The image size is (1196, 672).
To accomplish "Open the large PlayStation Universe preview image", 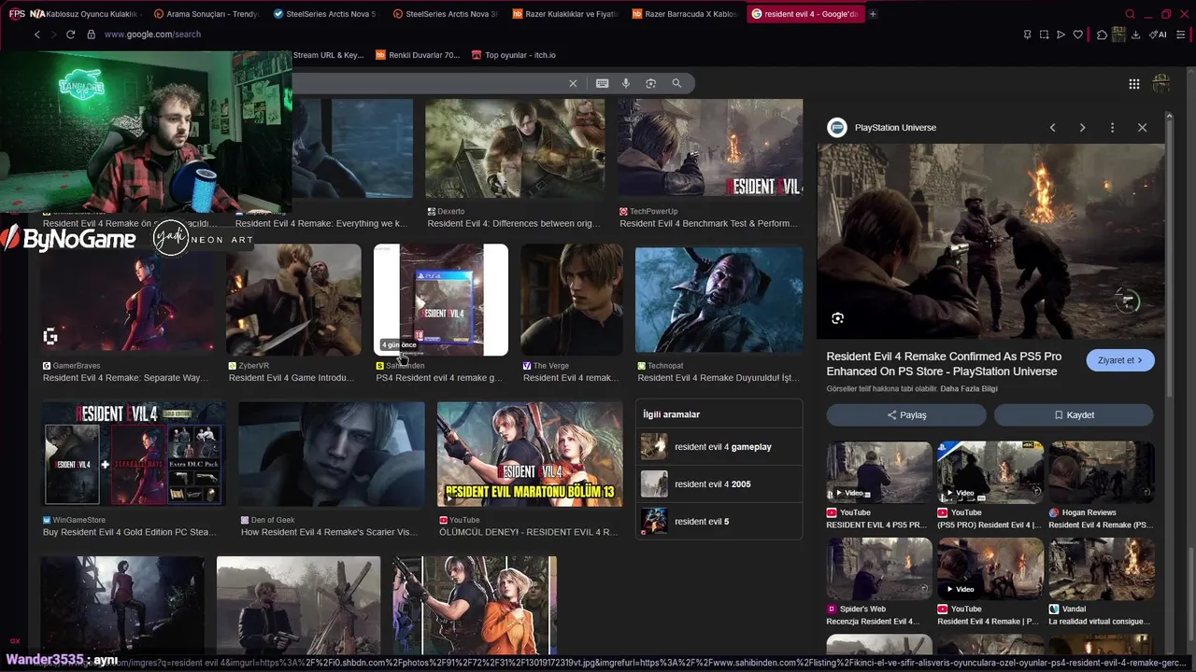I will coord(991,241).
